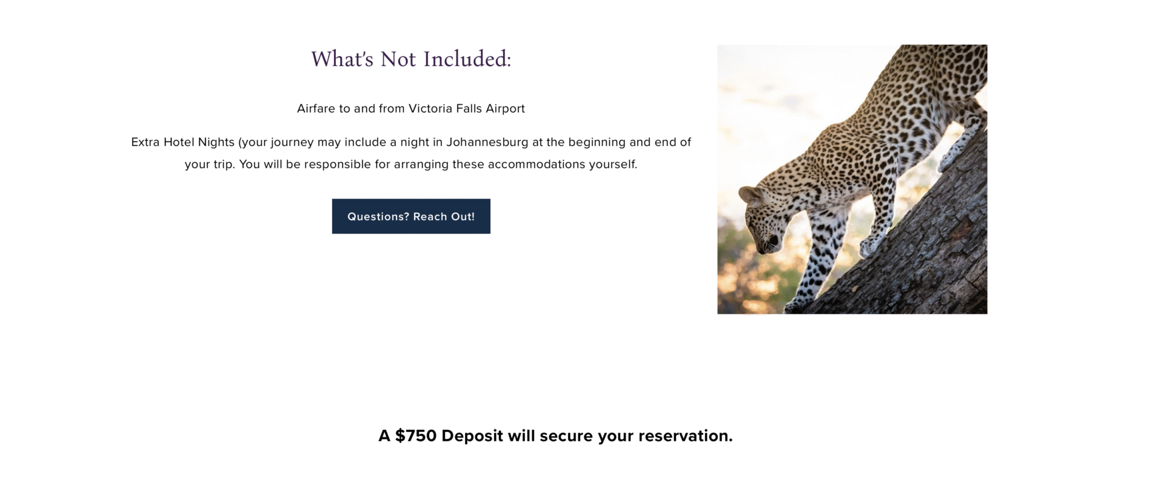The height and width of the screenshot is (479, 1164).
Task: Click the words Victoria Falls Airport
Action: point(467,108)
